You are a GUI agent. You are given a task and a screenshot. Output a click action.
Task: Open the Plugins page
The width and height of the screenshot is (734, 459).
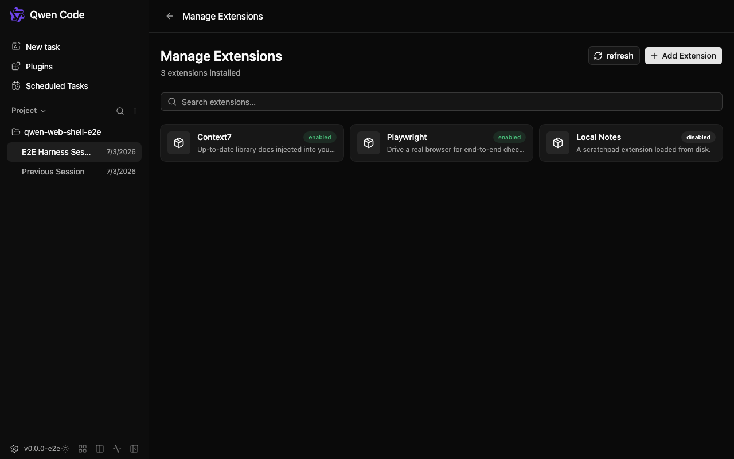(74, 67)
